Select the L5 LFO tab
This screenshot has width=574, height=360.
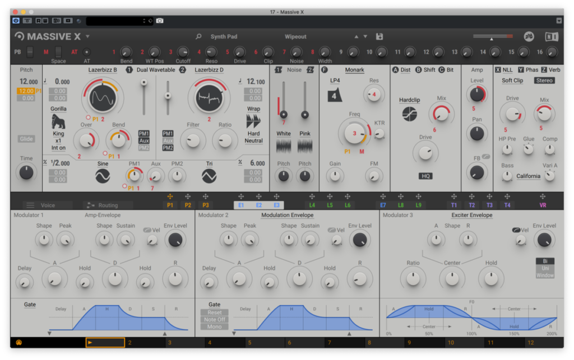point(330,205)
